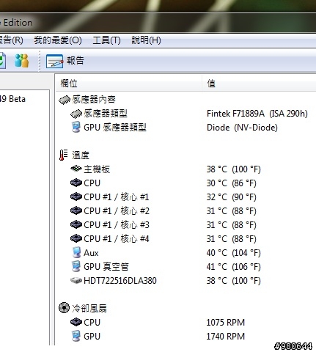
Task: Click the 溫度 thermometer icon
Action: pos(64,155)
